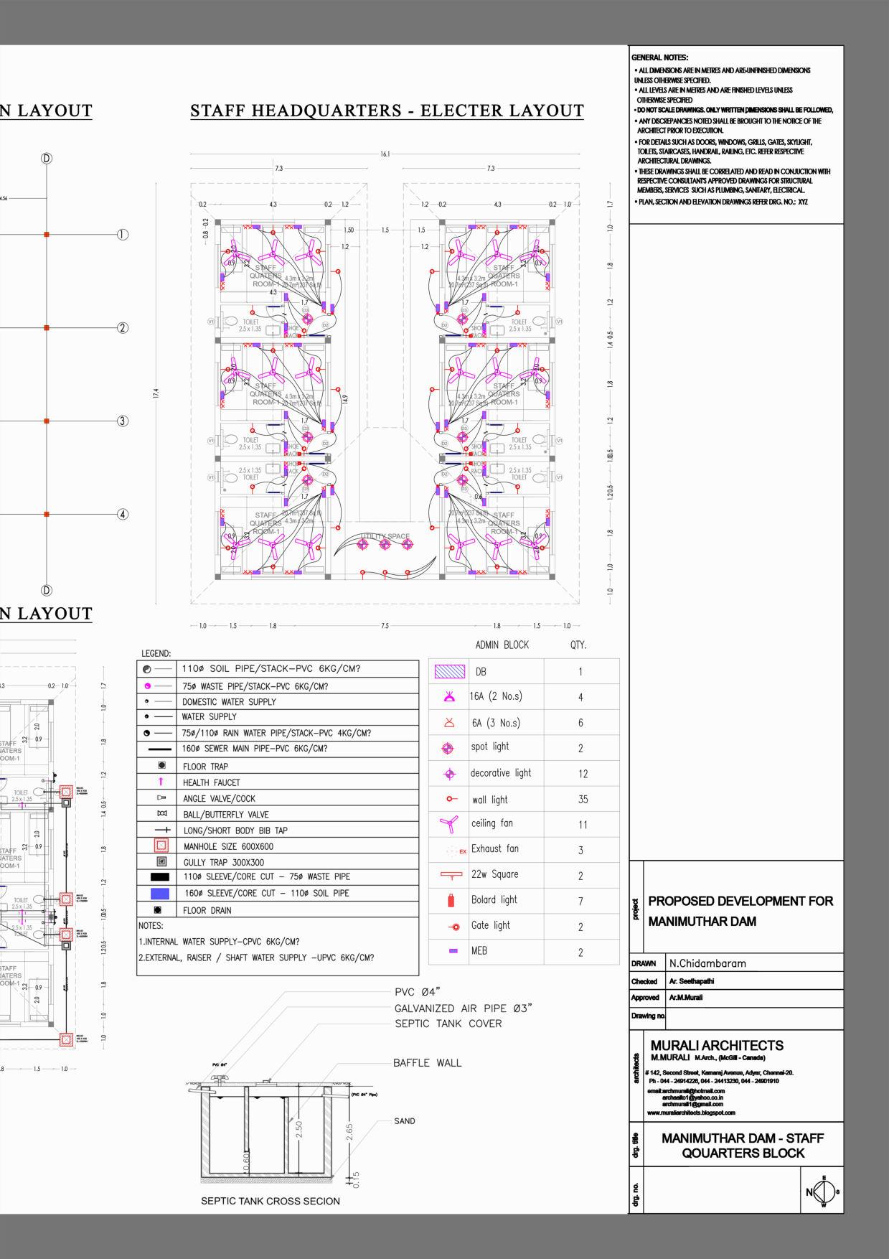The image size is (889, 1259).
Task: Click the 'QTY.' column header
Action: [x=578, y=645]
